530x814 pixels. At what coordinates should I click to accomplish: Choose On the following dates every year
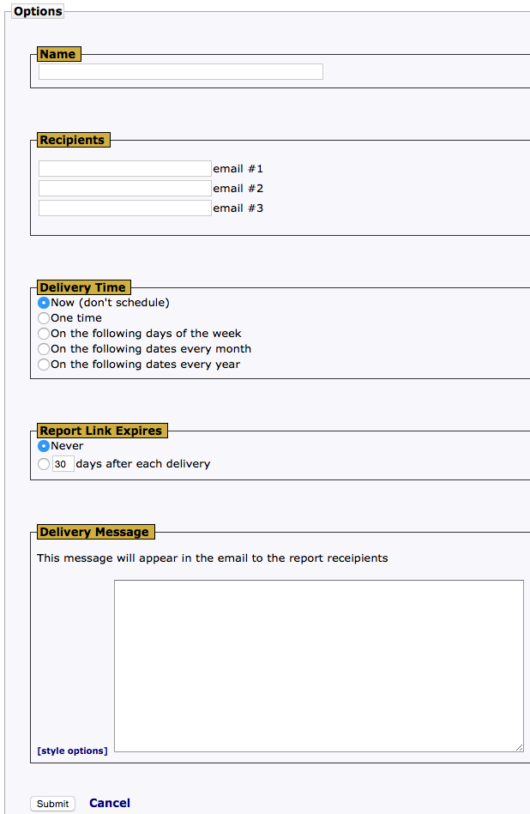pos(44,365)
